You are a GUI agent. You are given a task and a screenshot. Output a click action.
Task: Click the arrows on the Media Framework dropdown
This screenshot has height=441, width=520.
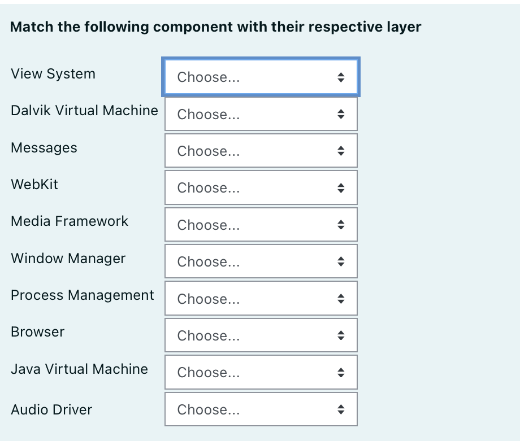click(x=341, y=224)
